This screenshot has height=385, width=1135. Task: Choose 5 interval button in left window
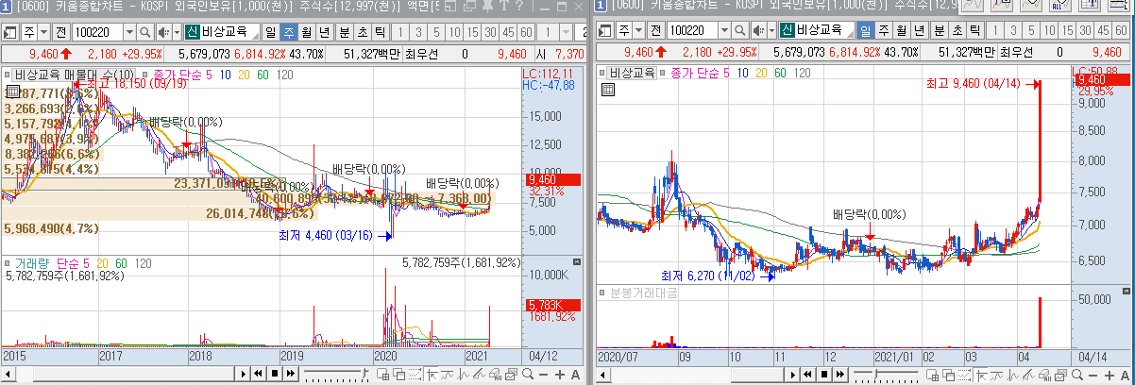(436, 32)
